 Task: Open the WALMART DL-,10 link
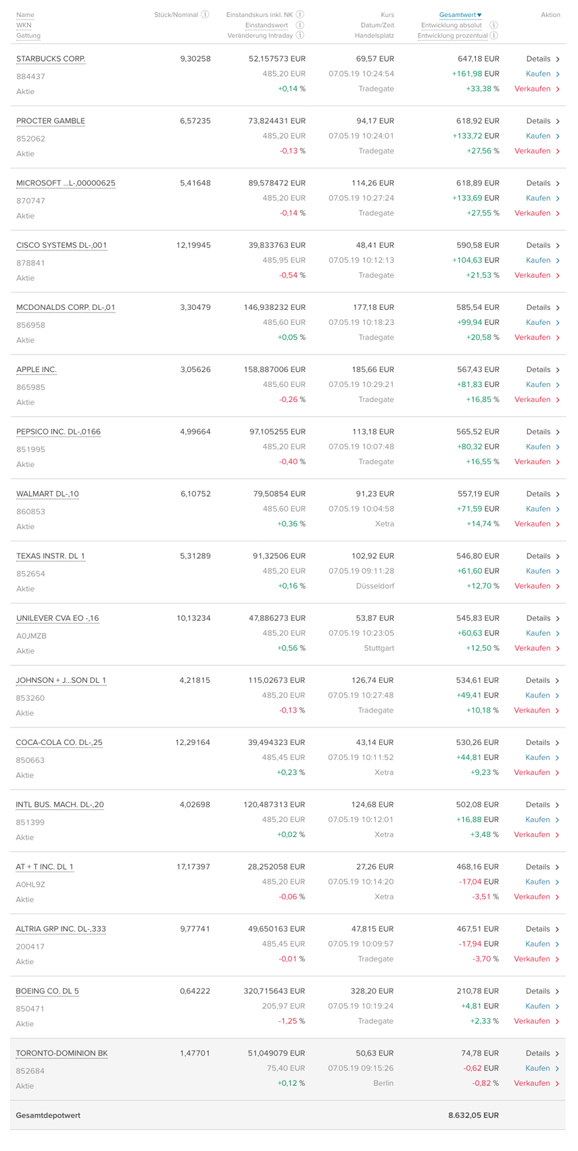point(47,494)
